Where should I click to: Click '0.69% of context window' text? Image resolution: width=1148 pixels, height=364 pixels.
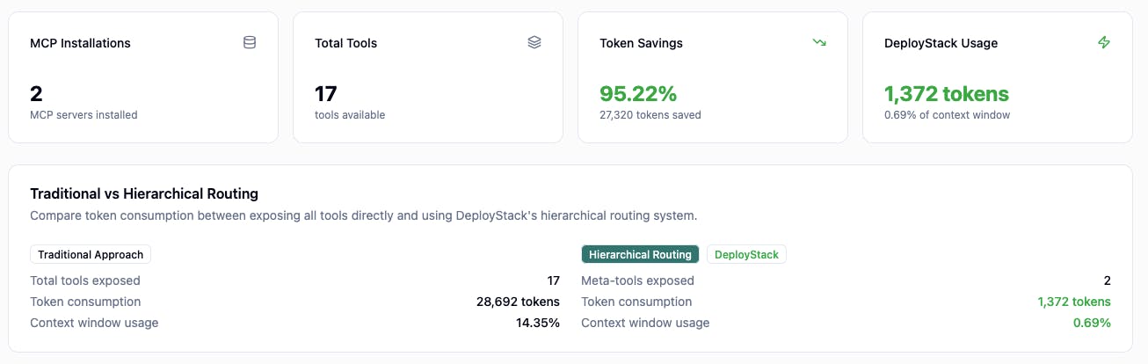(x=948, y=115)
